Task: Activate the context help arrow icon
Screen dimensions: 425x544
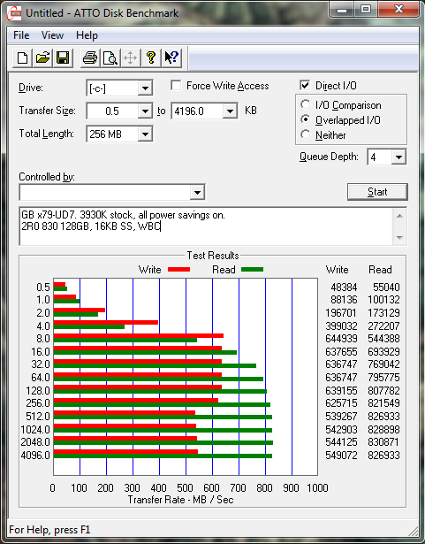Action: tap(171, 57)
